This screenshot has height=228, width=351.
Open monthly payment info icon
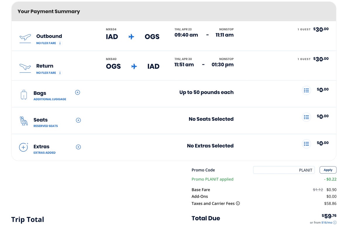pos(335,222)
